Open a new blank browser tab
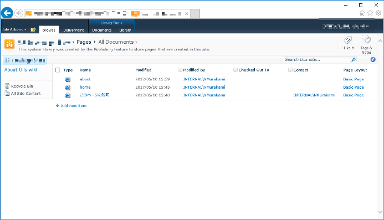Image resolution: width=384 pixels, height=220 pixels. [x=195, y=13]
